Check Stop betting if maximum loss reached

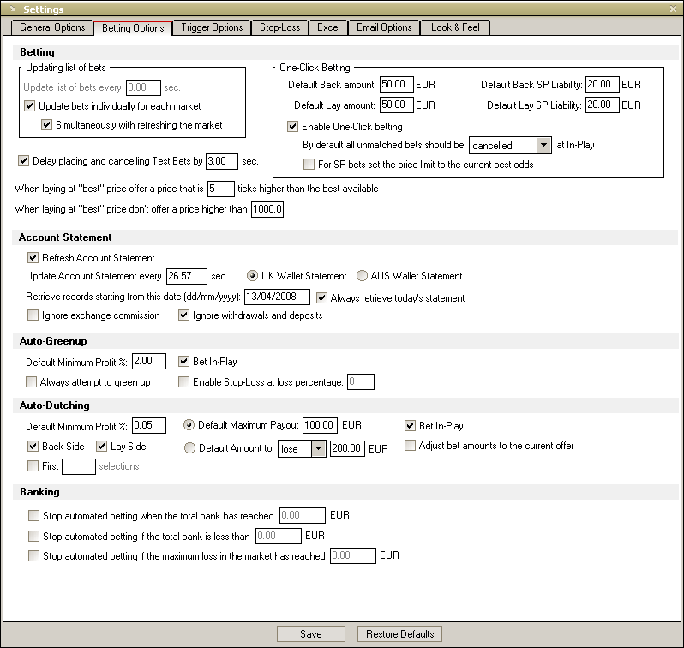tap(33, 556)
